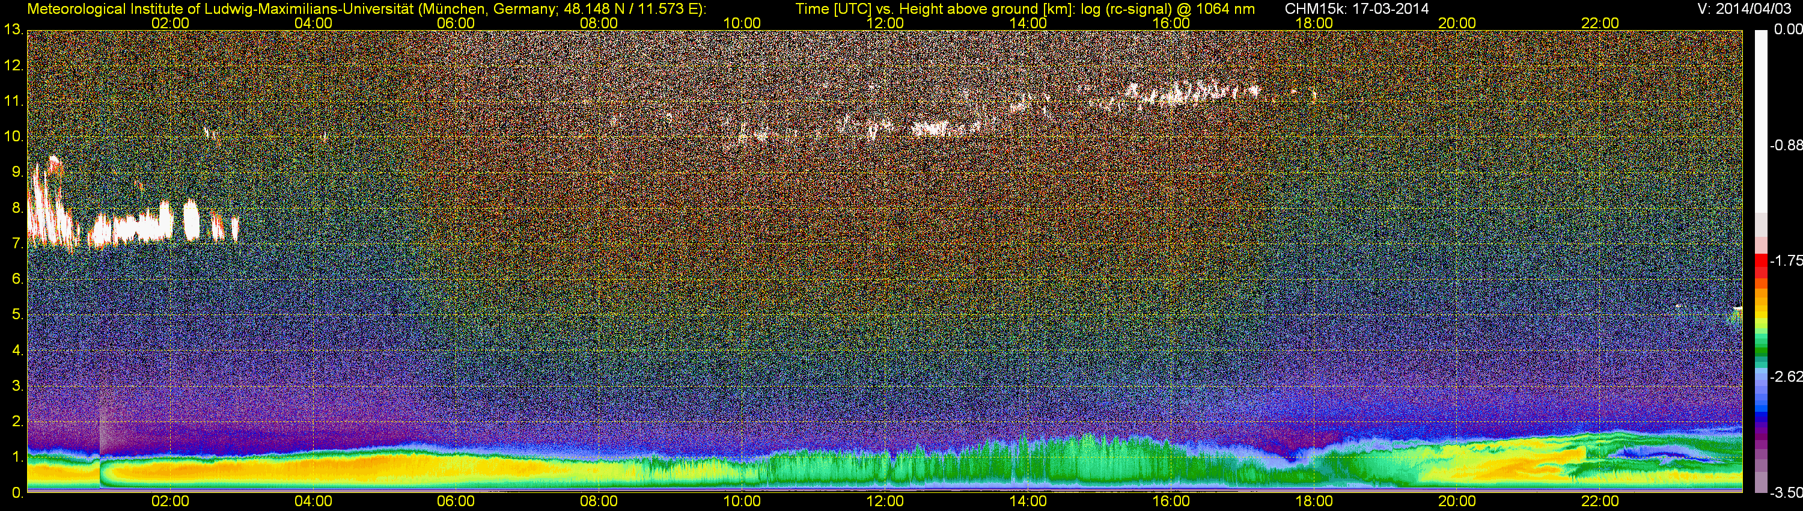Pick the 08:00 label on the top time axis
This screenshot has height=511, width=1803.
599,23
